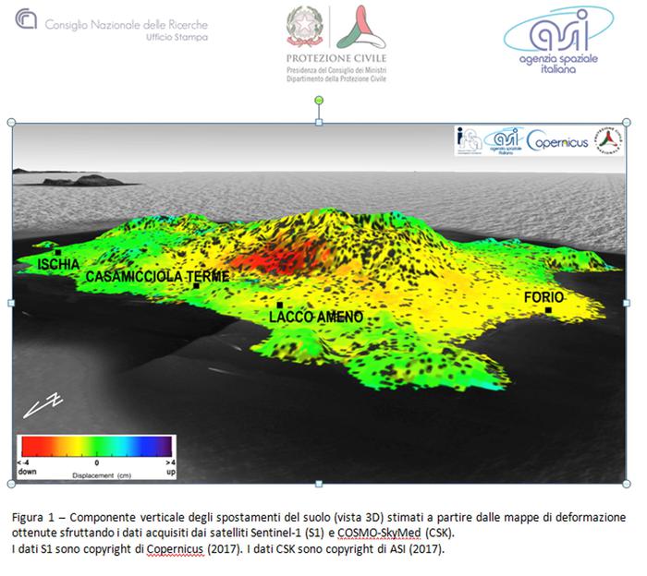Click the top-left corner handle of the image
The height and width of the screenshot is (576, 647).
tap(11, 124)
